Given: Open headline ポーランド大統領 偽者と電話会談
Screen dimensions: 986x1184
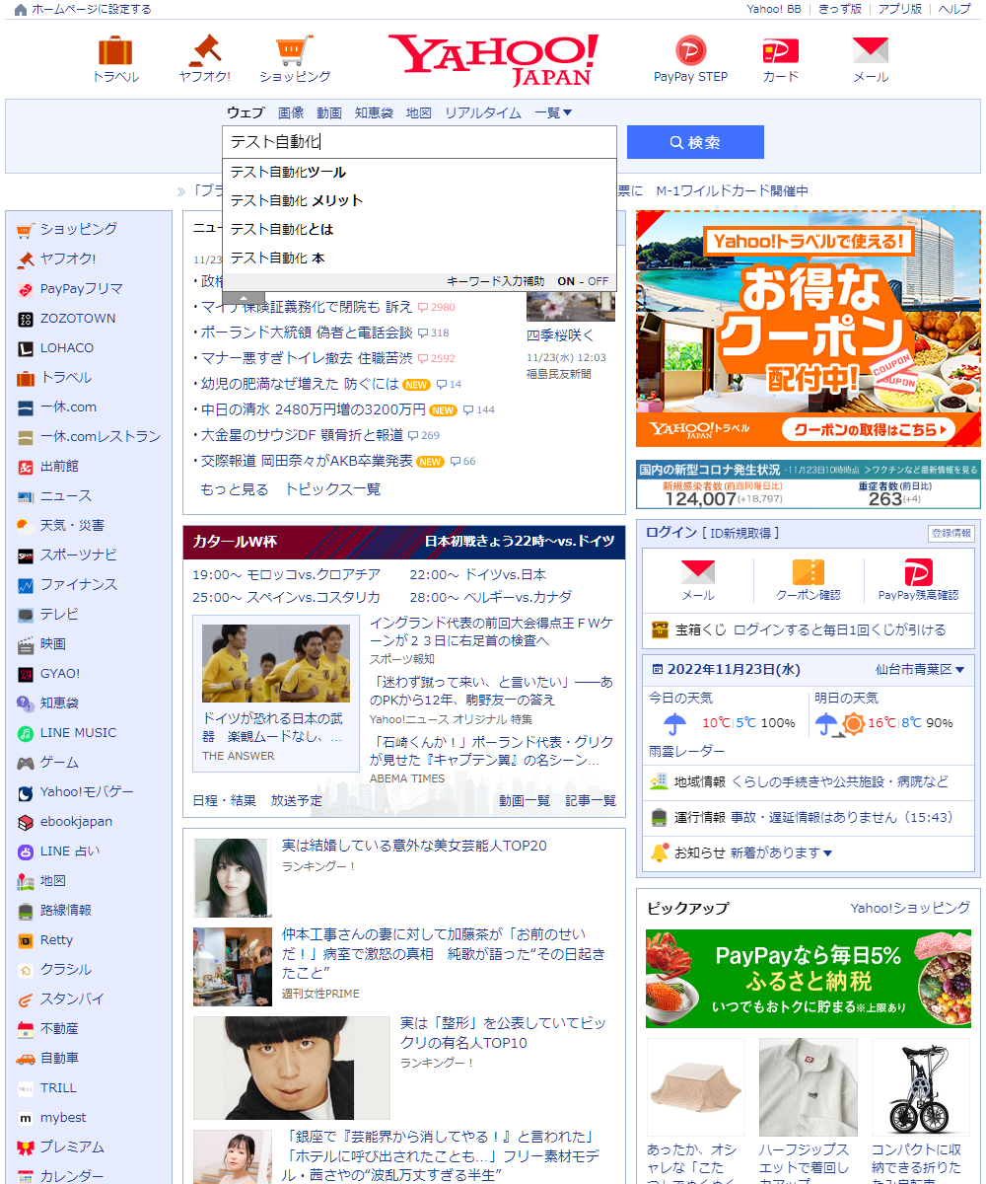Looking at the screenshot, I should (x=307, y=333).
